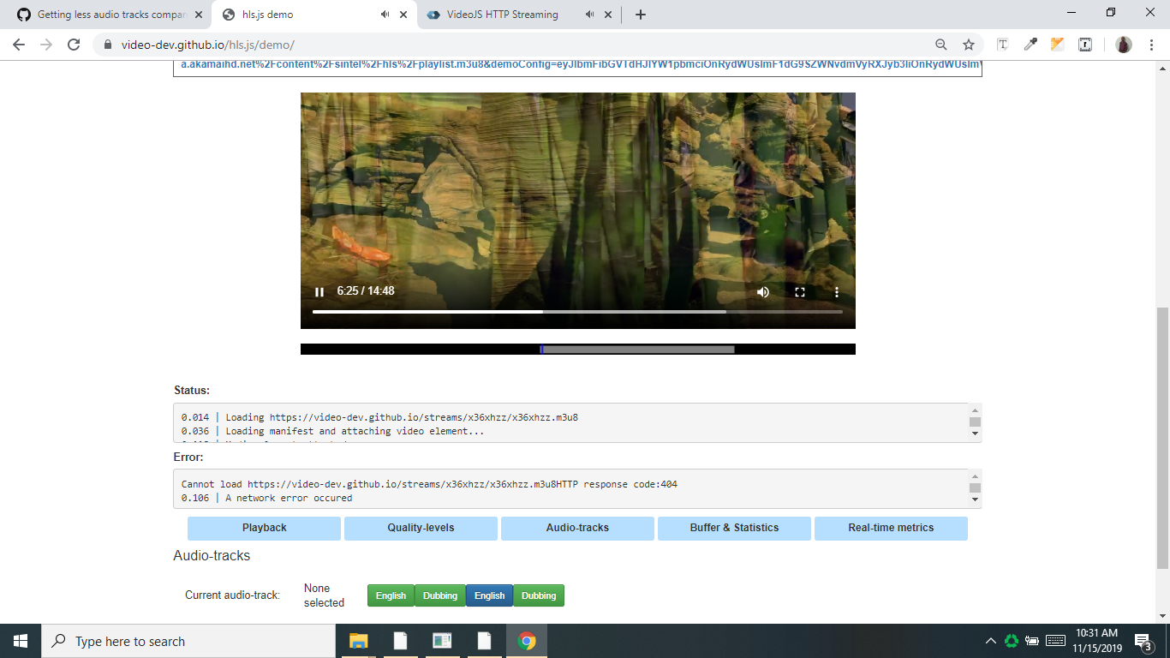Expand hidden icons in the system tray
The height and width of the screenshot is (658, 1170).
point(989,638)
